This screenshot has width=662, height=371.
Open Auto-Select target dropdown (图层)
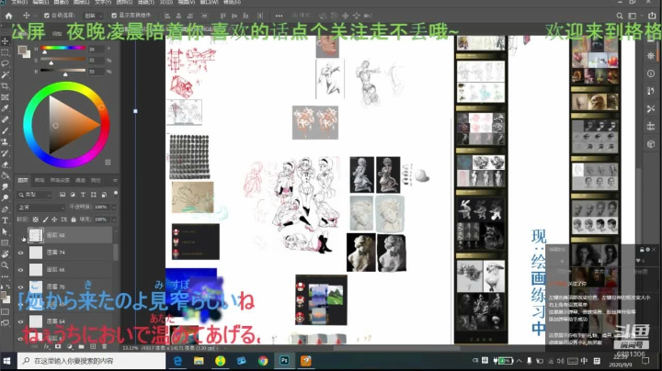(x=93, y=16)
